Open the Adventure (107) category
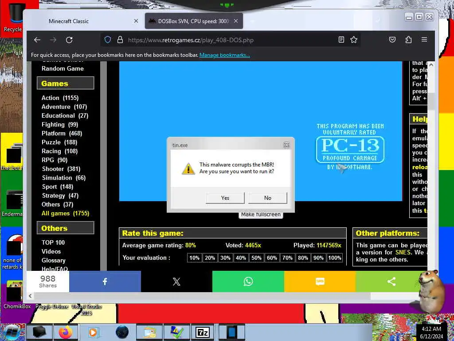Viewport: 454px width, 341px height. pyautogui.click(x=64, y=107)
